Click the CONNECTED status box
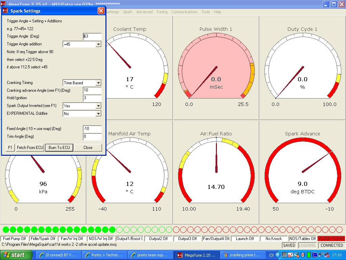The width and height of the screenshot is (346, 260). (332, 245)
